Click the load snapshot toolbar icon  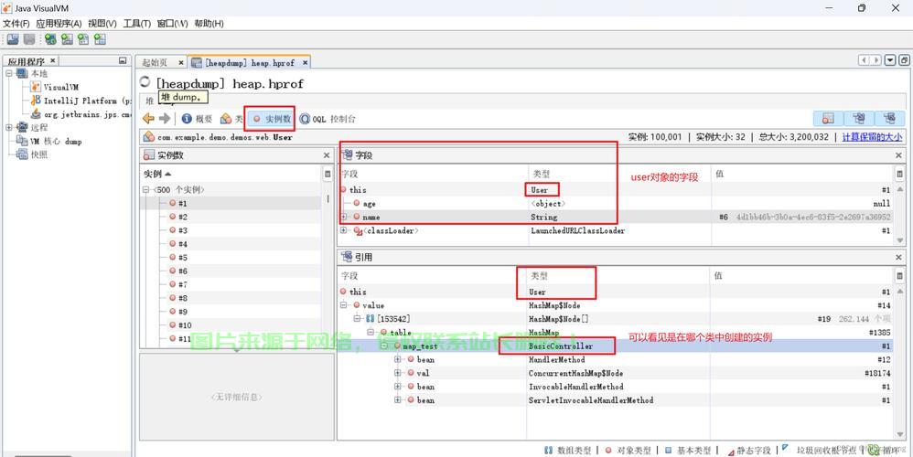coord(13,39)
